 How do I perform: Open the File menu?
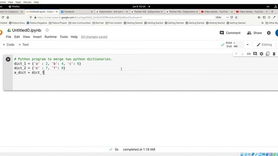[x=9, y=37]
